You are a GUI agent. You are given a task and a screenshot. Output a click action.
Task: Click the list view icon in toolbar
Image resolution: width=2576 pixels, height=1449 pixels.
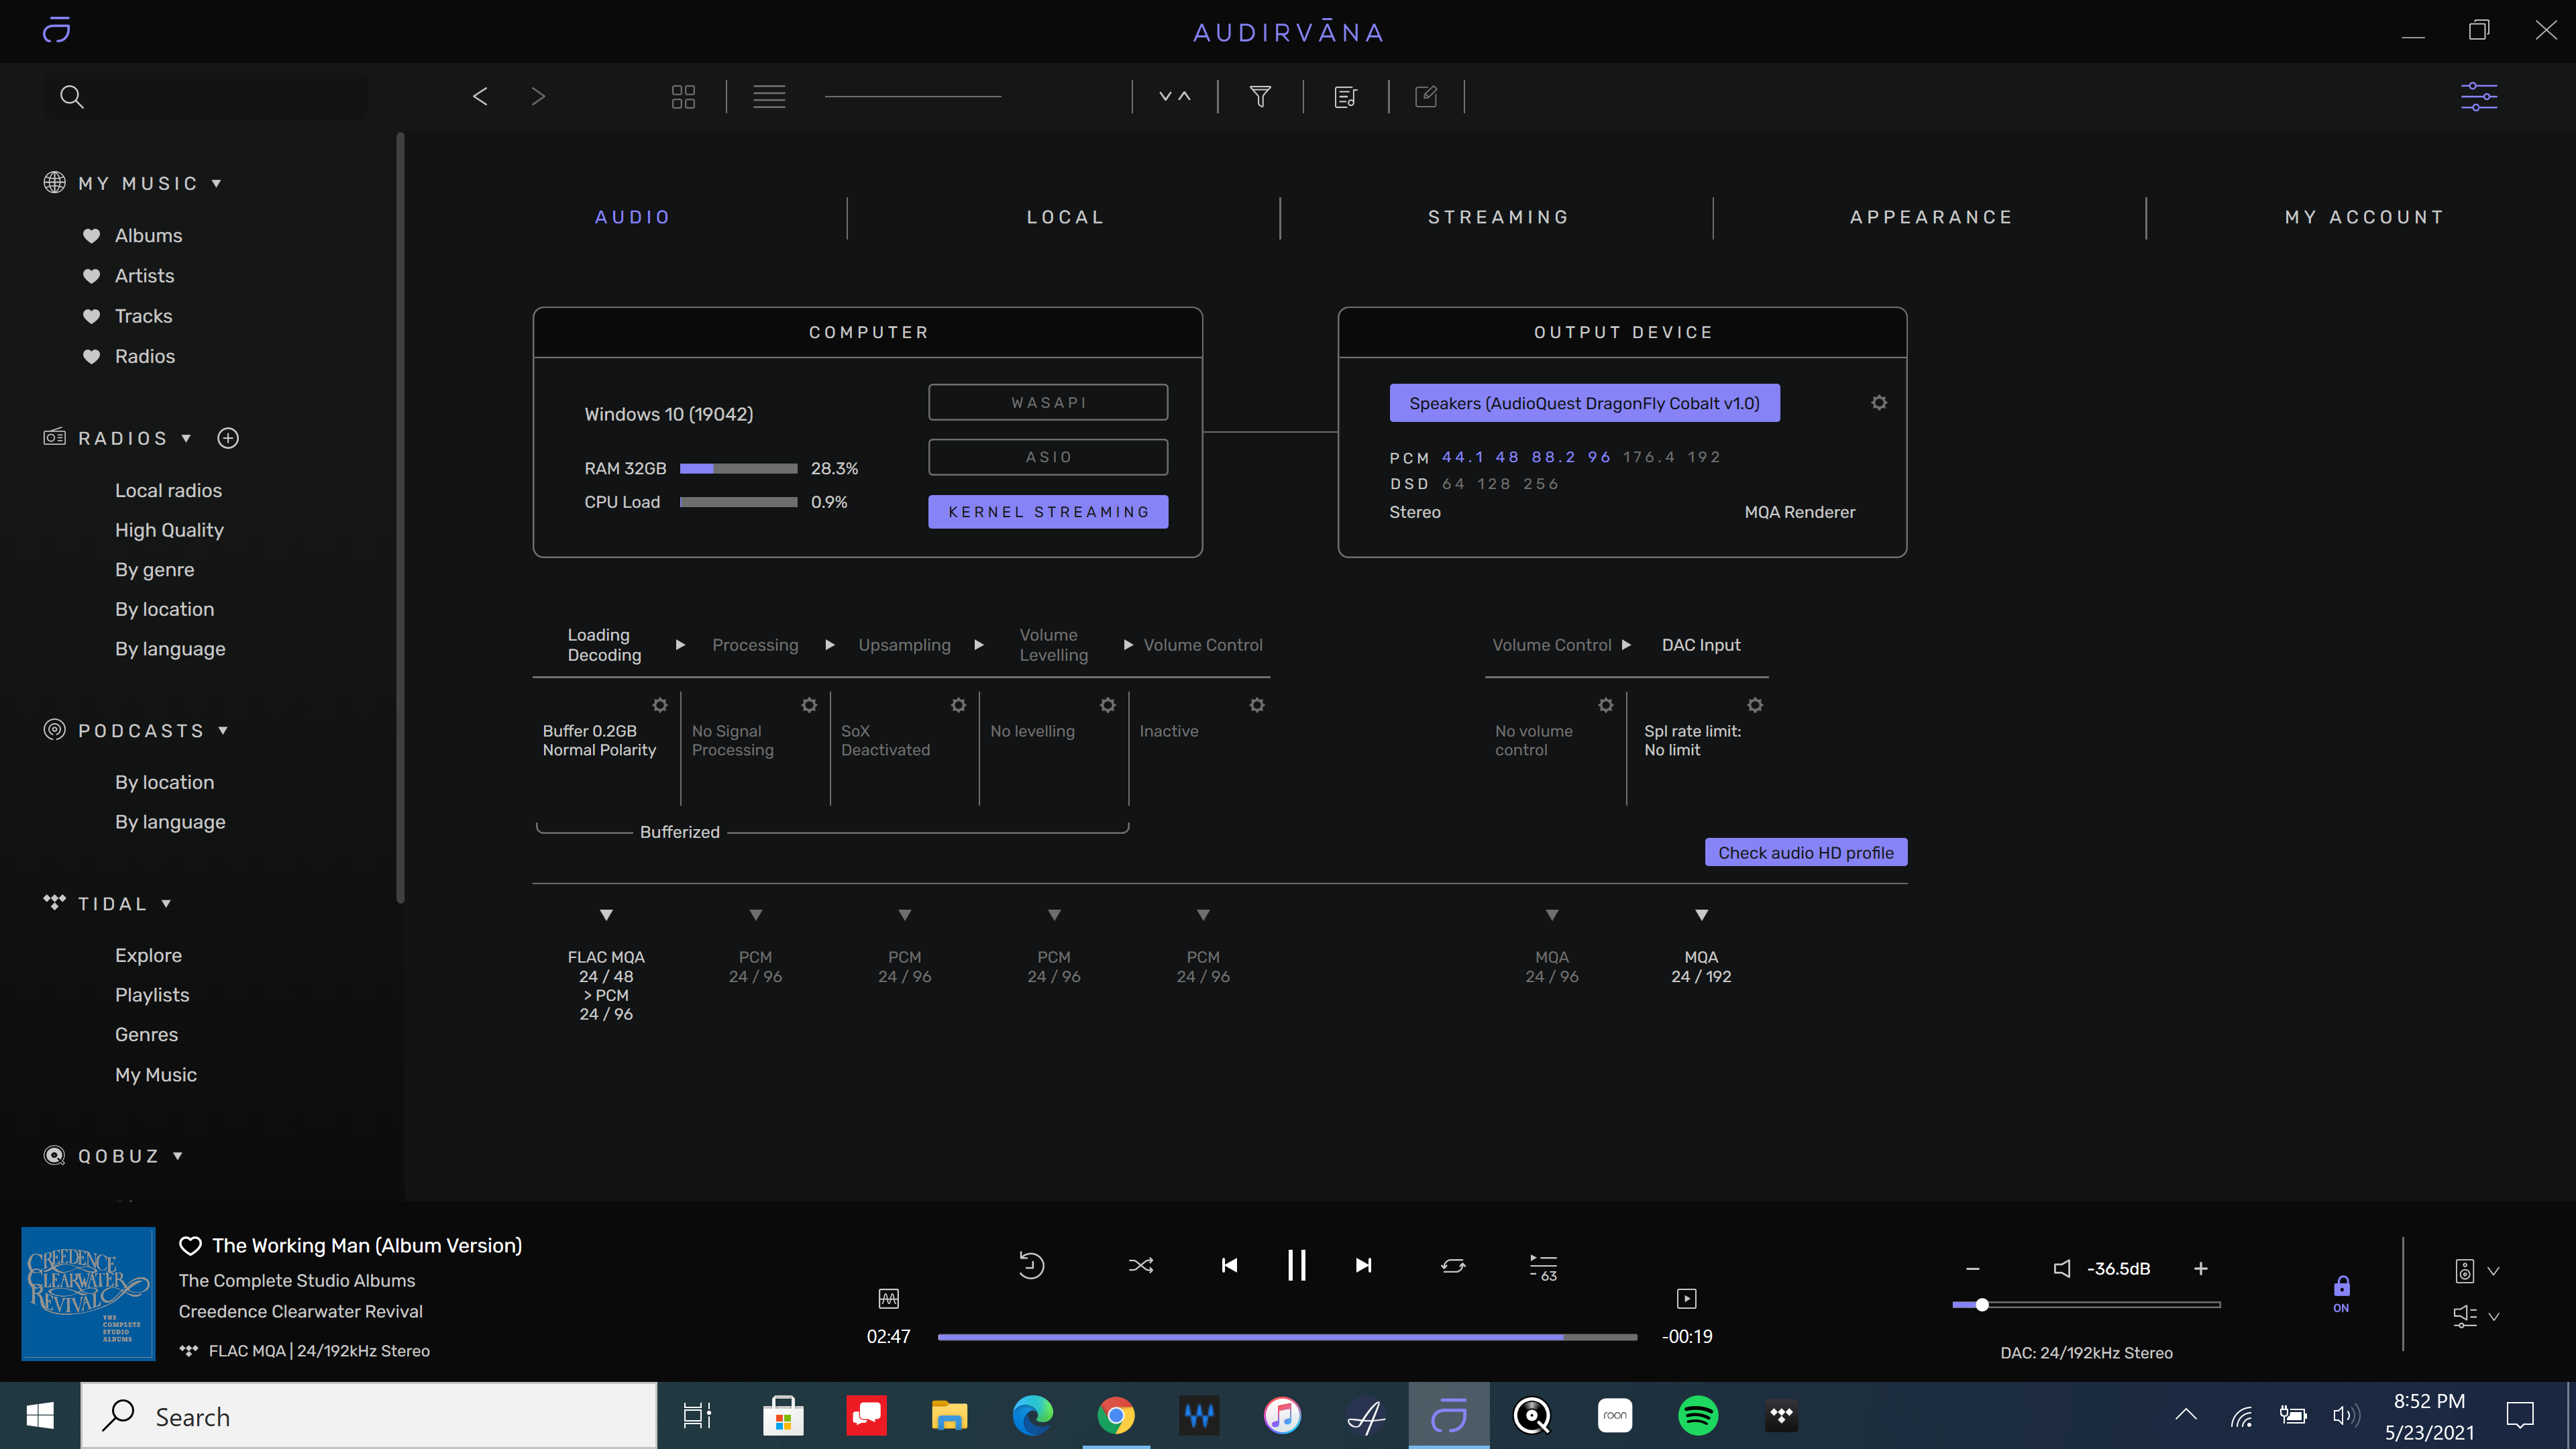click(768, 95)
